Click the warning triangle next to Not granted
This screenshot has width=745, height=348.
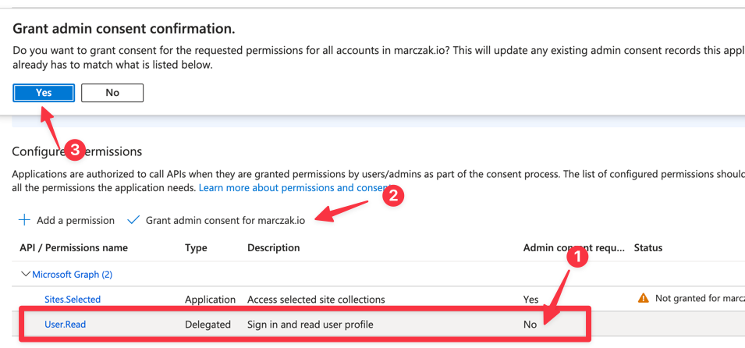[644, 298]
